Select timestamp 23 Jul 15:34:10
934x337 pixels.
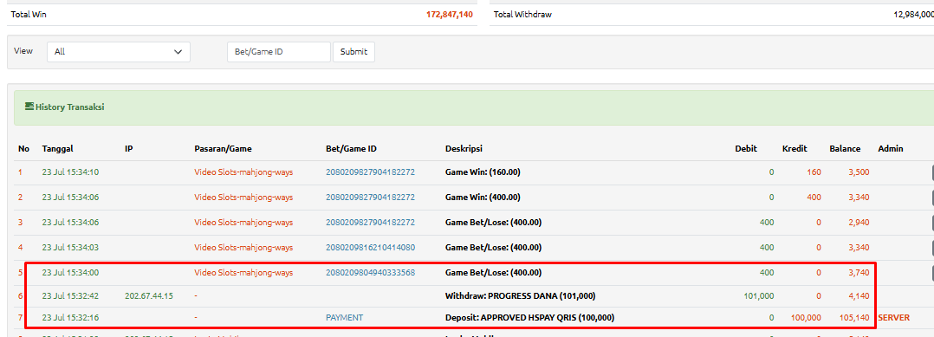pyautogui.click(x=70, y=172)
